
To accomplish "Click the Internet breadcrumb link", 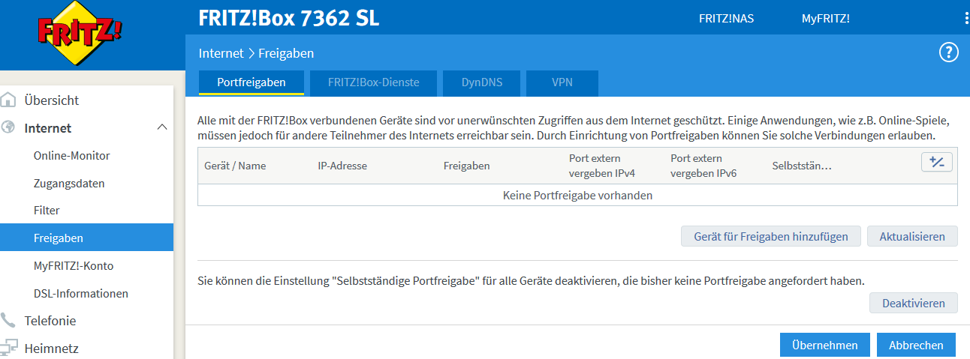I will coord(221,53).
